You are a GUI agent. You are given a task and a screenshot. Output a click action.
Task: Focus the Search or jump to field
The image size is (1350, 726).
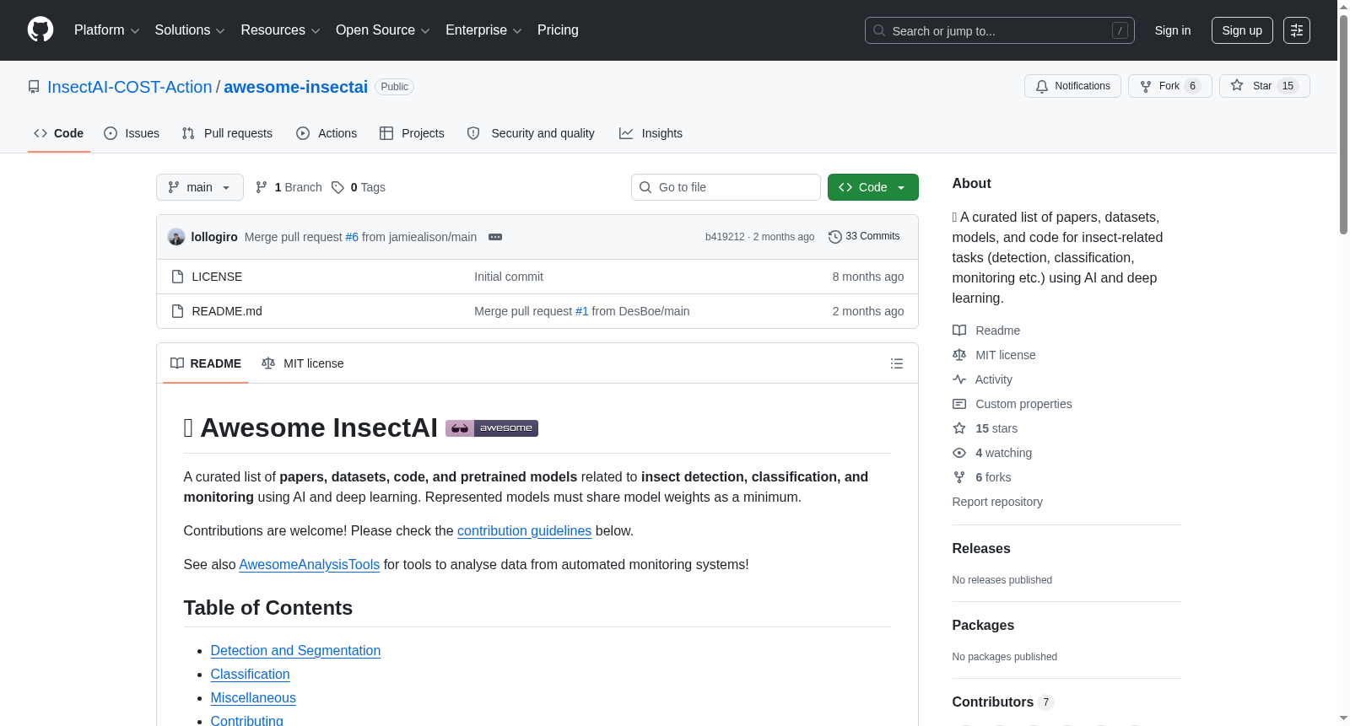click(x=1000, y=30)
